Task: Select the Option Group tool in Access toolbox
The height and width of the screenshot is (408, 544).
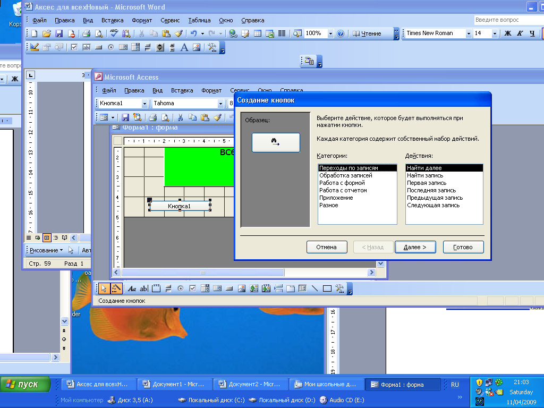Action: point(156,288)
